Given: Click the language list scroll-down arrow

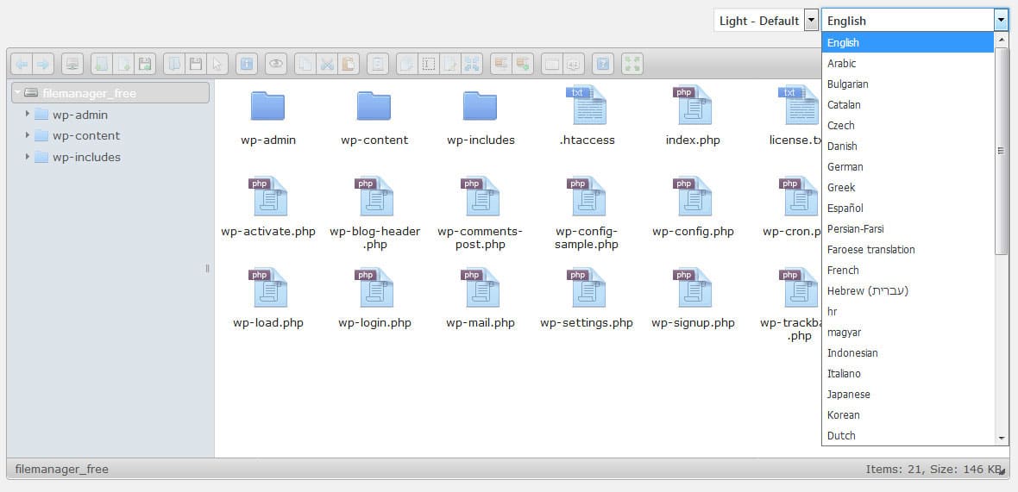Looking at the screenshot, I should click(1002, 438).
